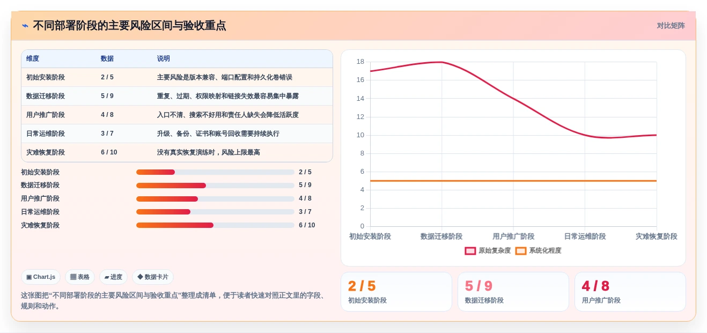Select the Chart.js tag chip

click(41, 277)
